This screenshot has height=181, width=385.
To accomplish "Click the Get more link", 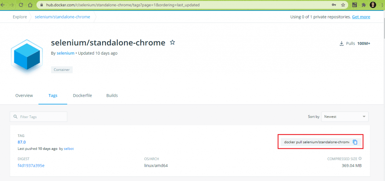I will pos(361,17).
